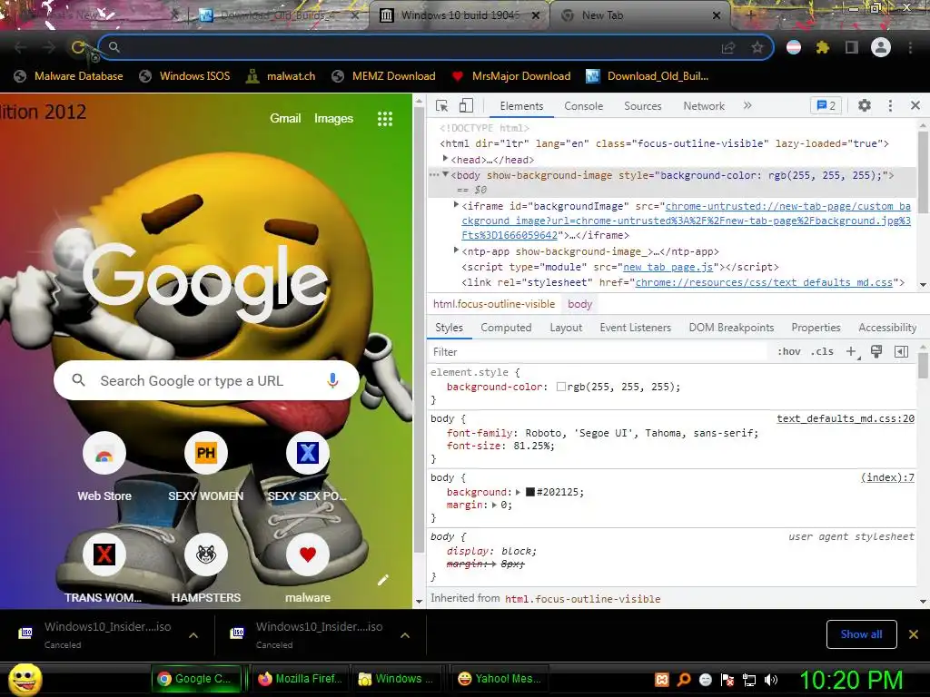Show more DevTools tabs with the chevron
The width and height of the screenshot is (930, 697).
(x=747, y=105)
